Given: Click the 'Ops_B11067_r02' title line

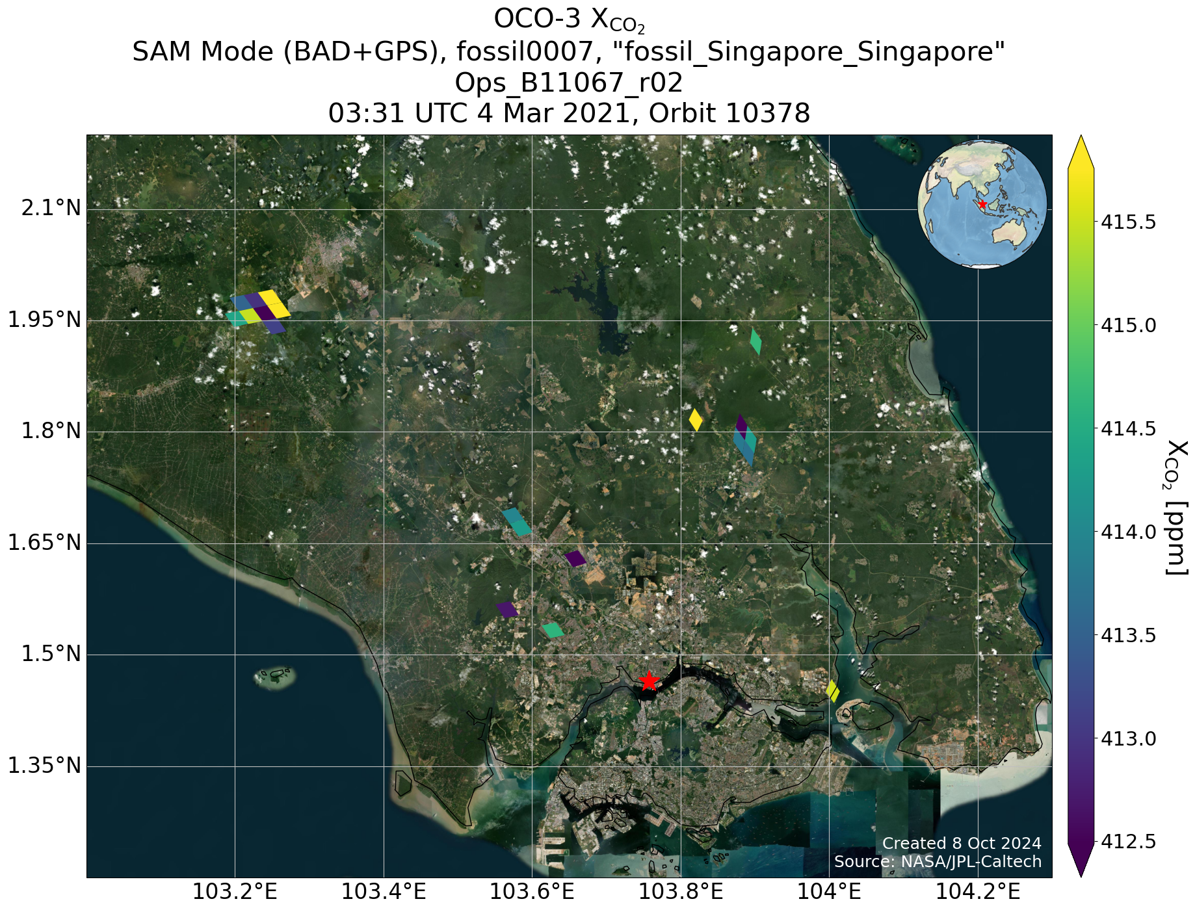Looking at the screenshot, I should (x=569, y=83).
